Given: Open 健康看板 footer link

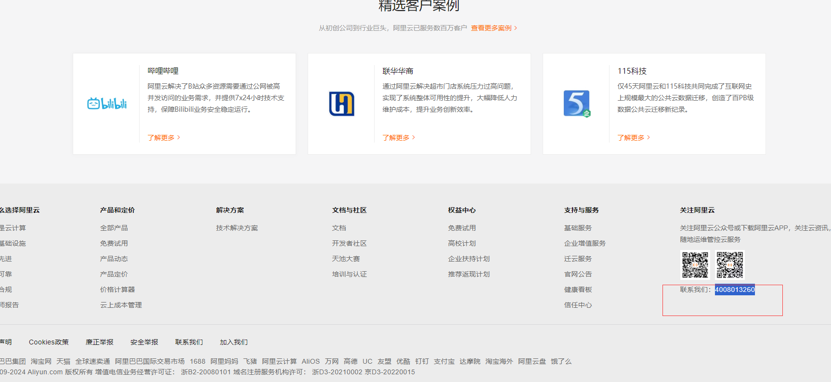Looking at the screenshot, I should [x=578, y=290].
